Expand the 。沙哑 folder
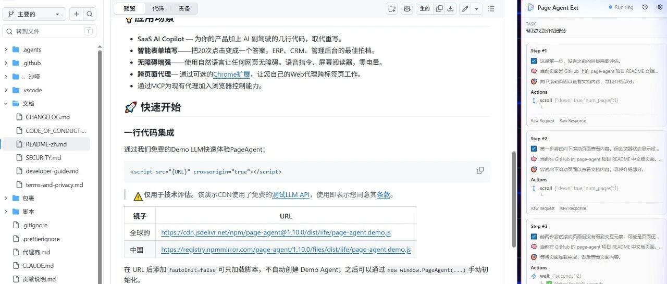This screenshot has height=284, width=667. 6,77
